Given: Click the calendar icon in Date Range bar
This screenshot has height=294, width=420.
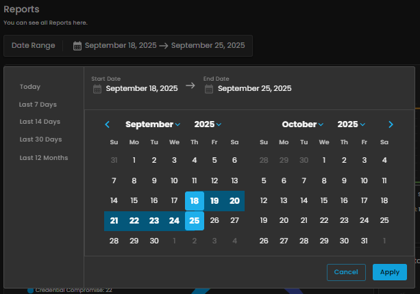Looking at the screenshot, I should 77,46.
